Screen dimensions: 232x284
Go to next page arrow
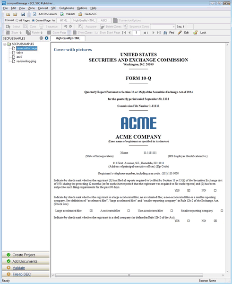click(154, 33)
